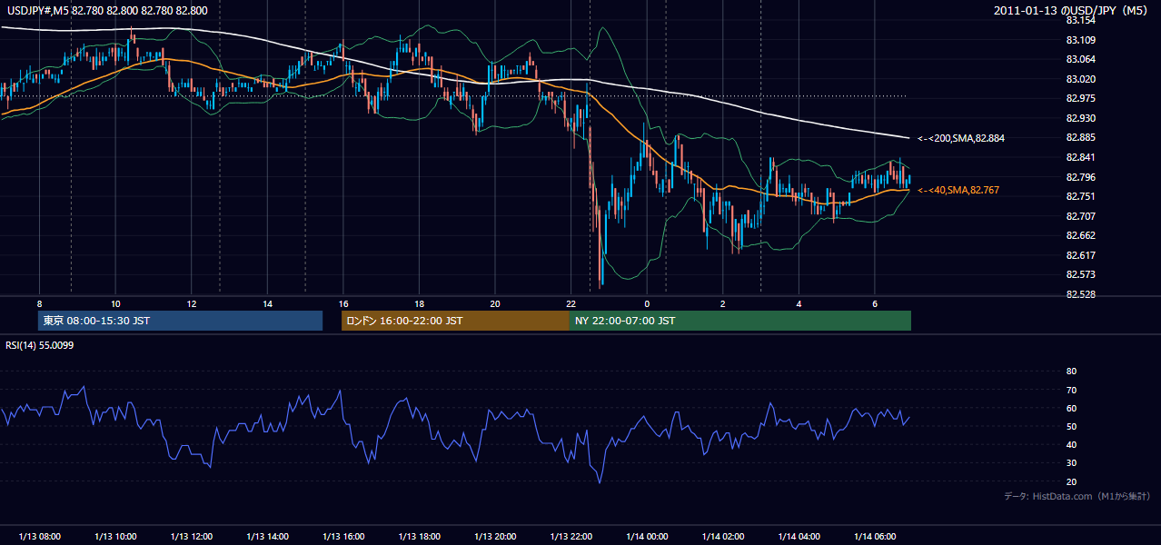The image size is (1161, 545).
Task: Click the 10 on the hour axis
Action: click(x=115, y=303)
